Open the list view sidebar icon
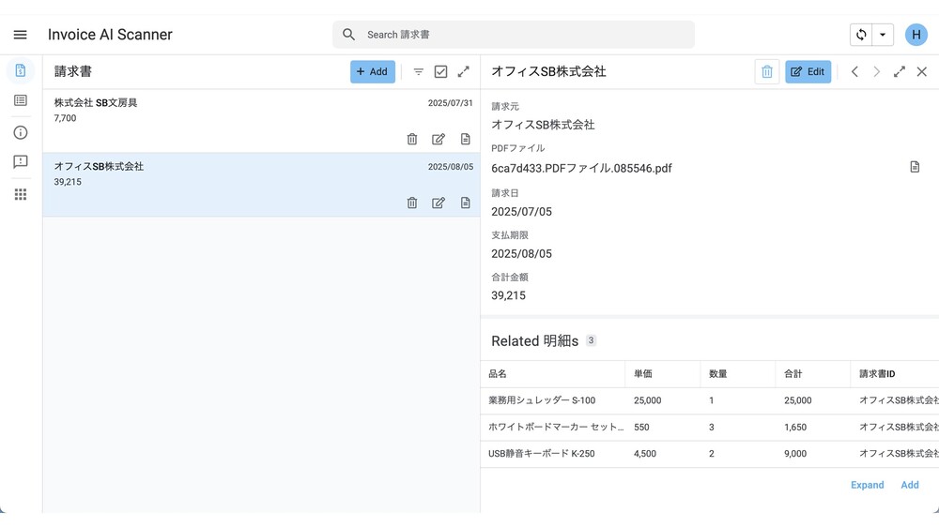Viewport: 939px width, 527px height. [21, 100]
